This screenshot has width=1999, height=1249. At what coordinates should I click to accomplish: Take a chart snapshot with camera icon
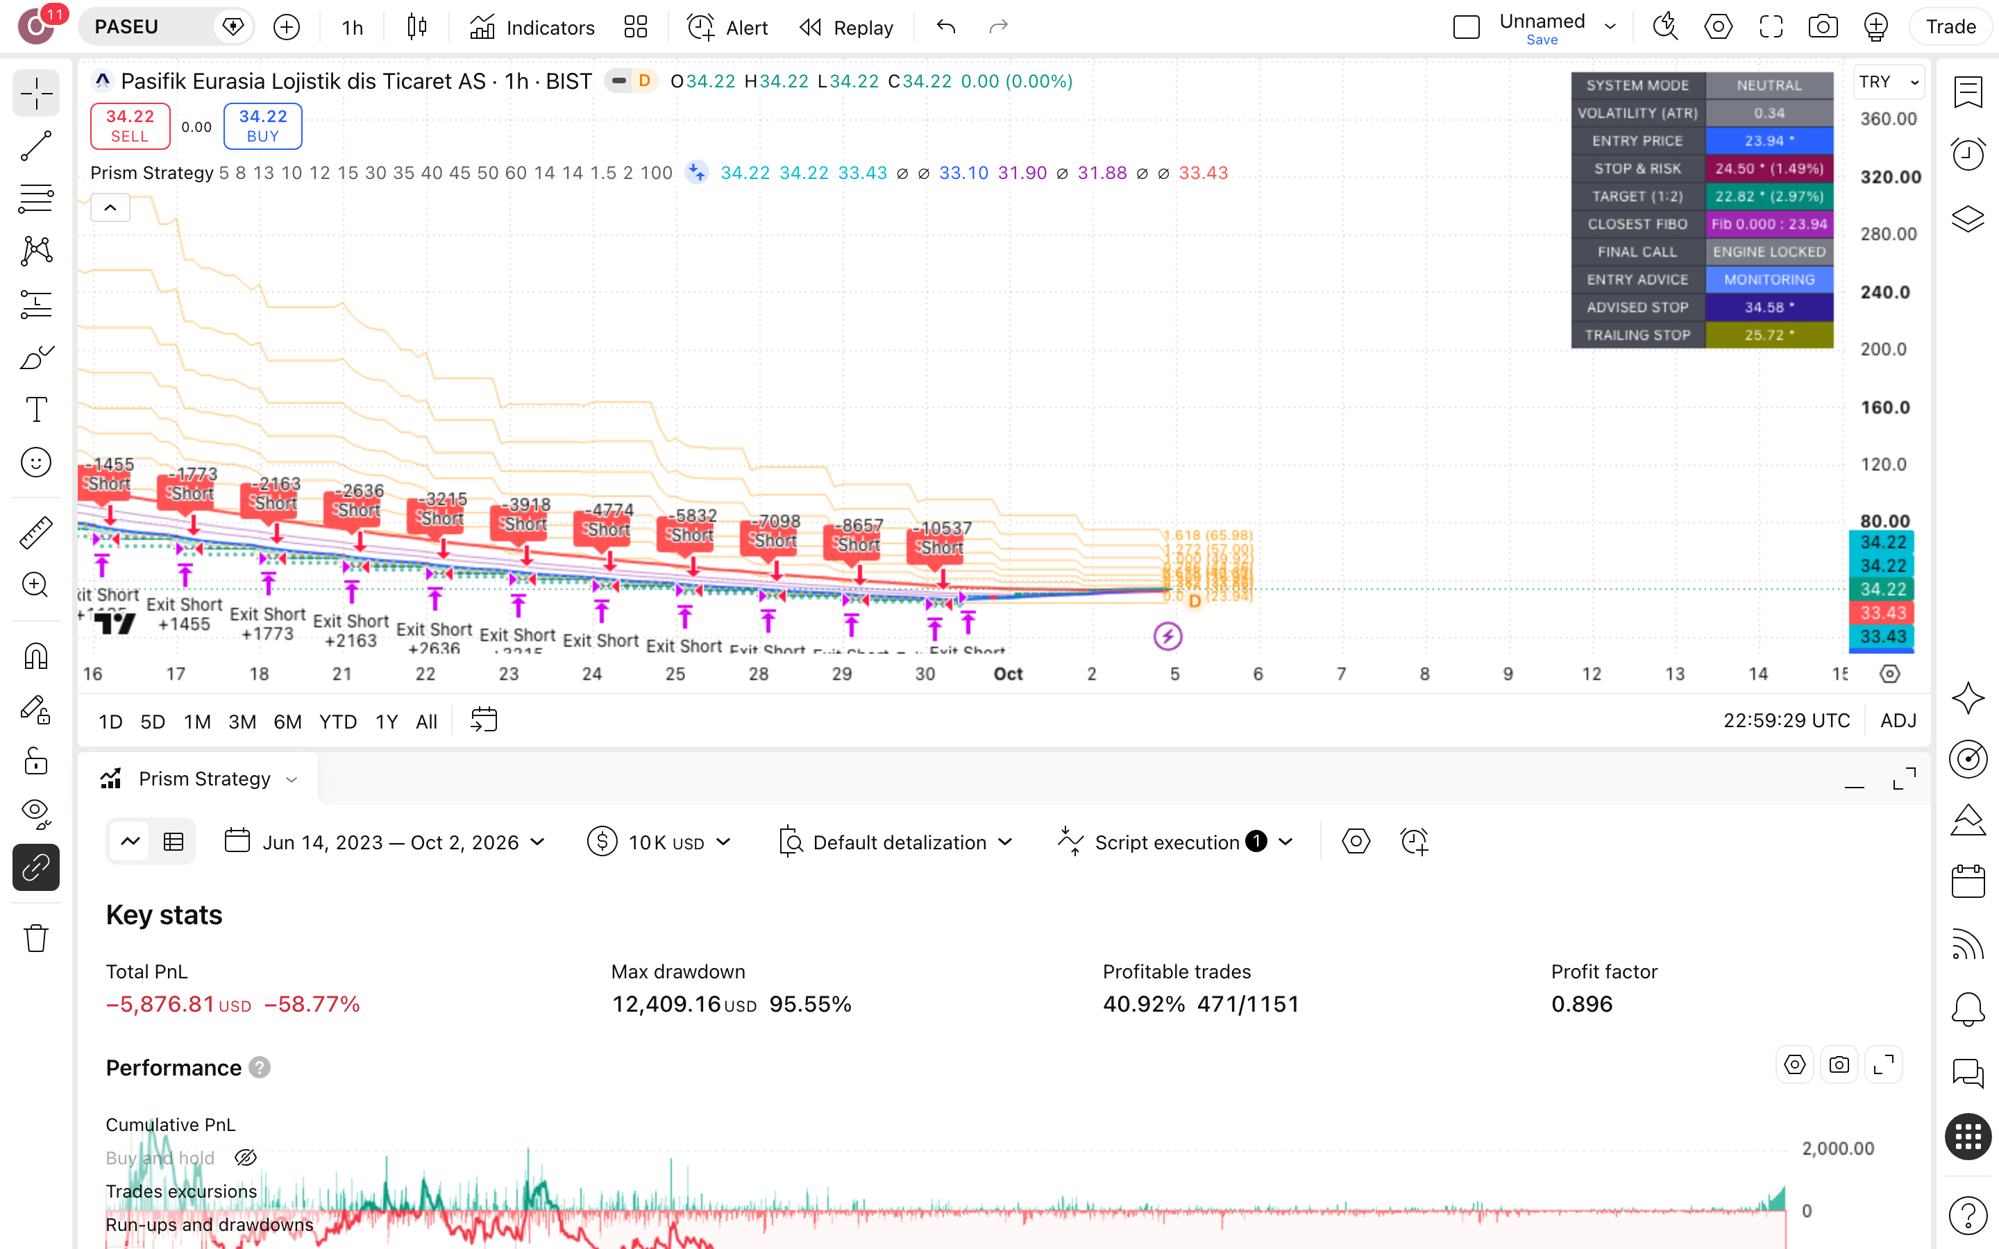click(x=1822, y=27)
